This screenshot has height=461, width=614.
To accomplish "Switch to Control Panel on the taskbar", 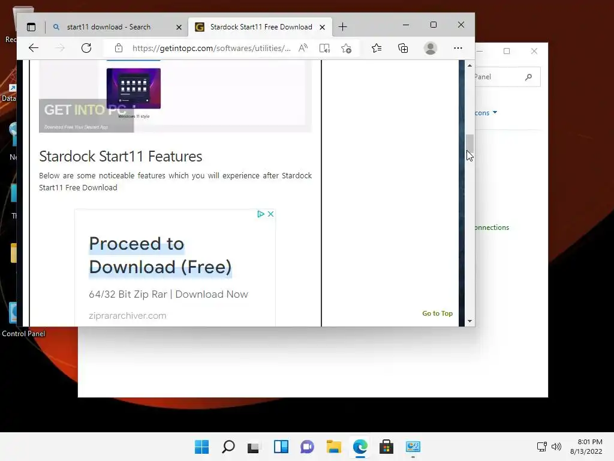I will tap(413, 447).
